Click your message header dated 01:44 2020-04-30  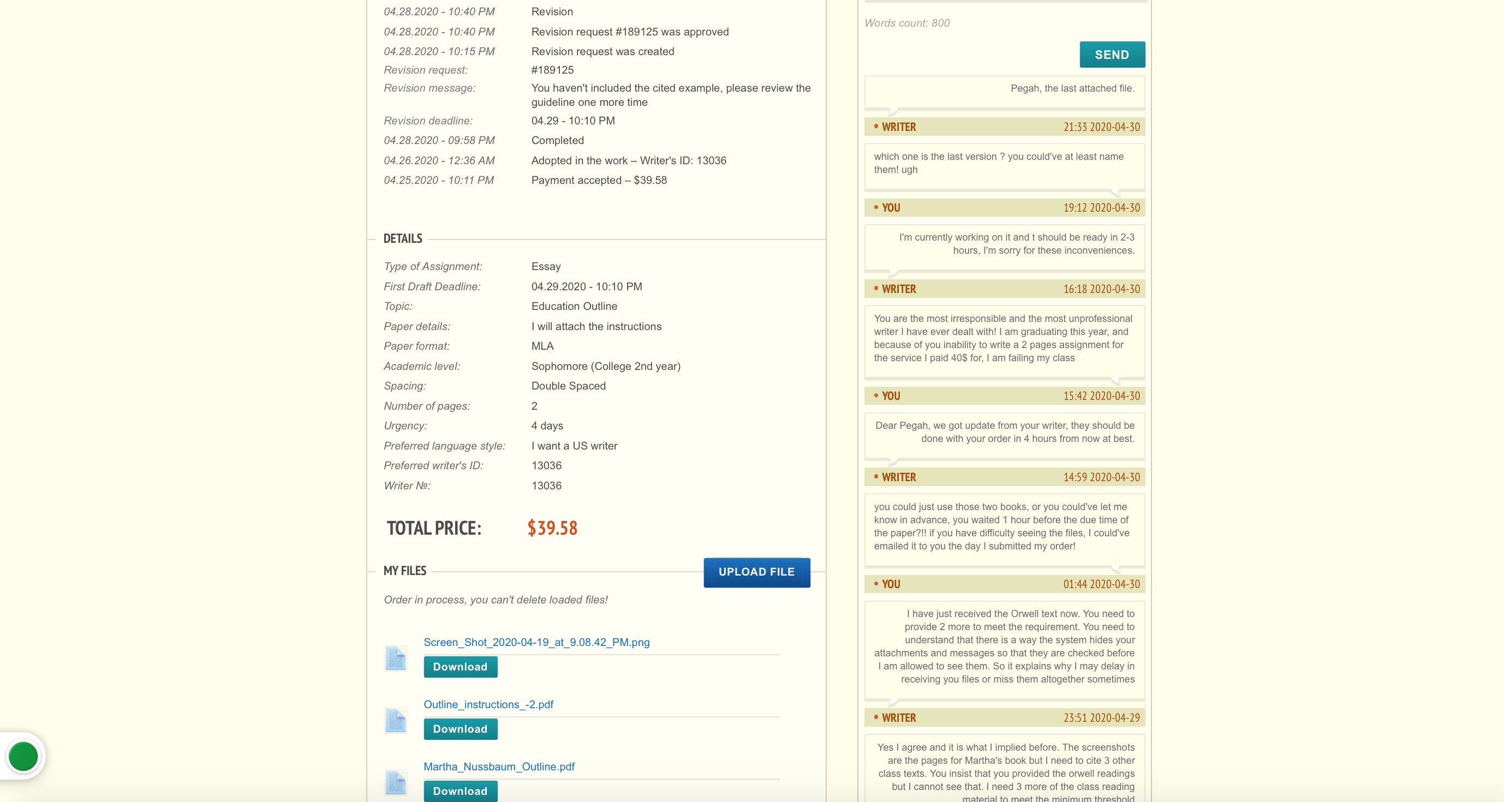(x=1004, y=584)
